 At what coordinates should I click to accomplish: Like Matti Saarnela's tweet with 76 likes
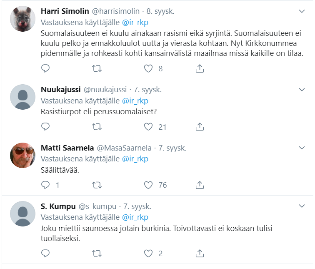(x=148, y=185)
